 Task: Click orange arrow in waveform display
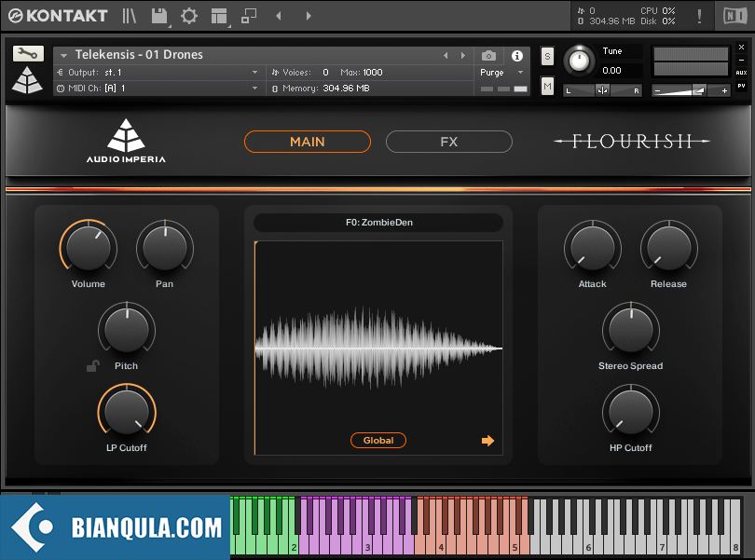[487, 440]
